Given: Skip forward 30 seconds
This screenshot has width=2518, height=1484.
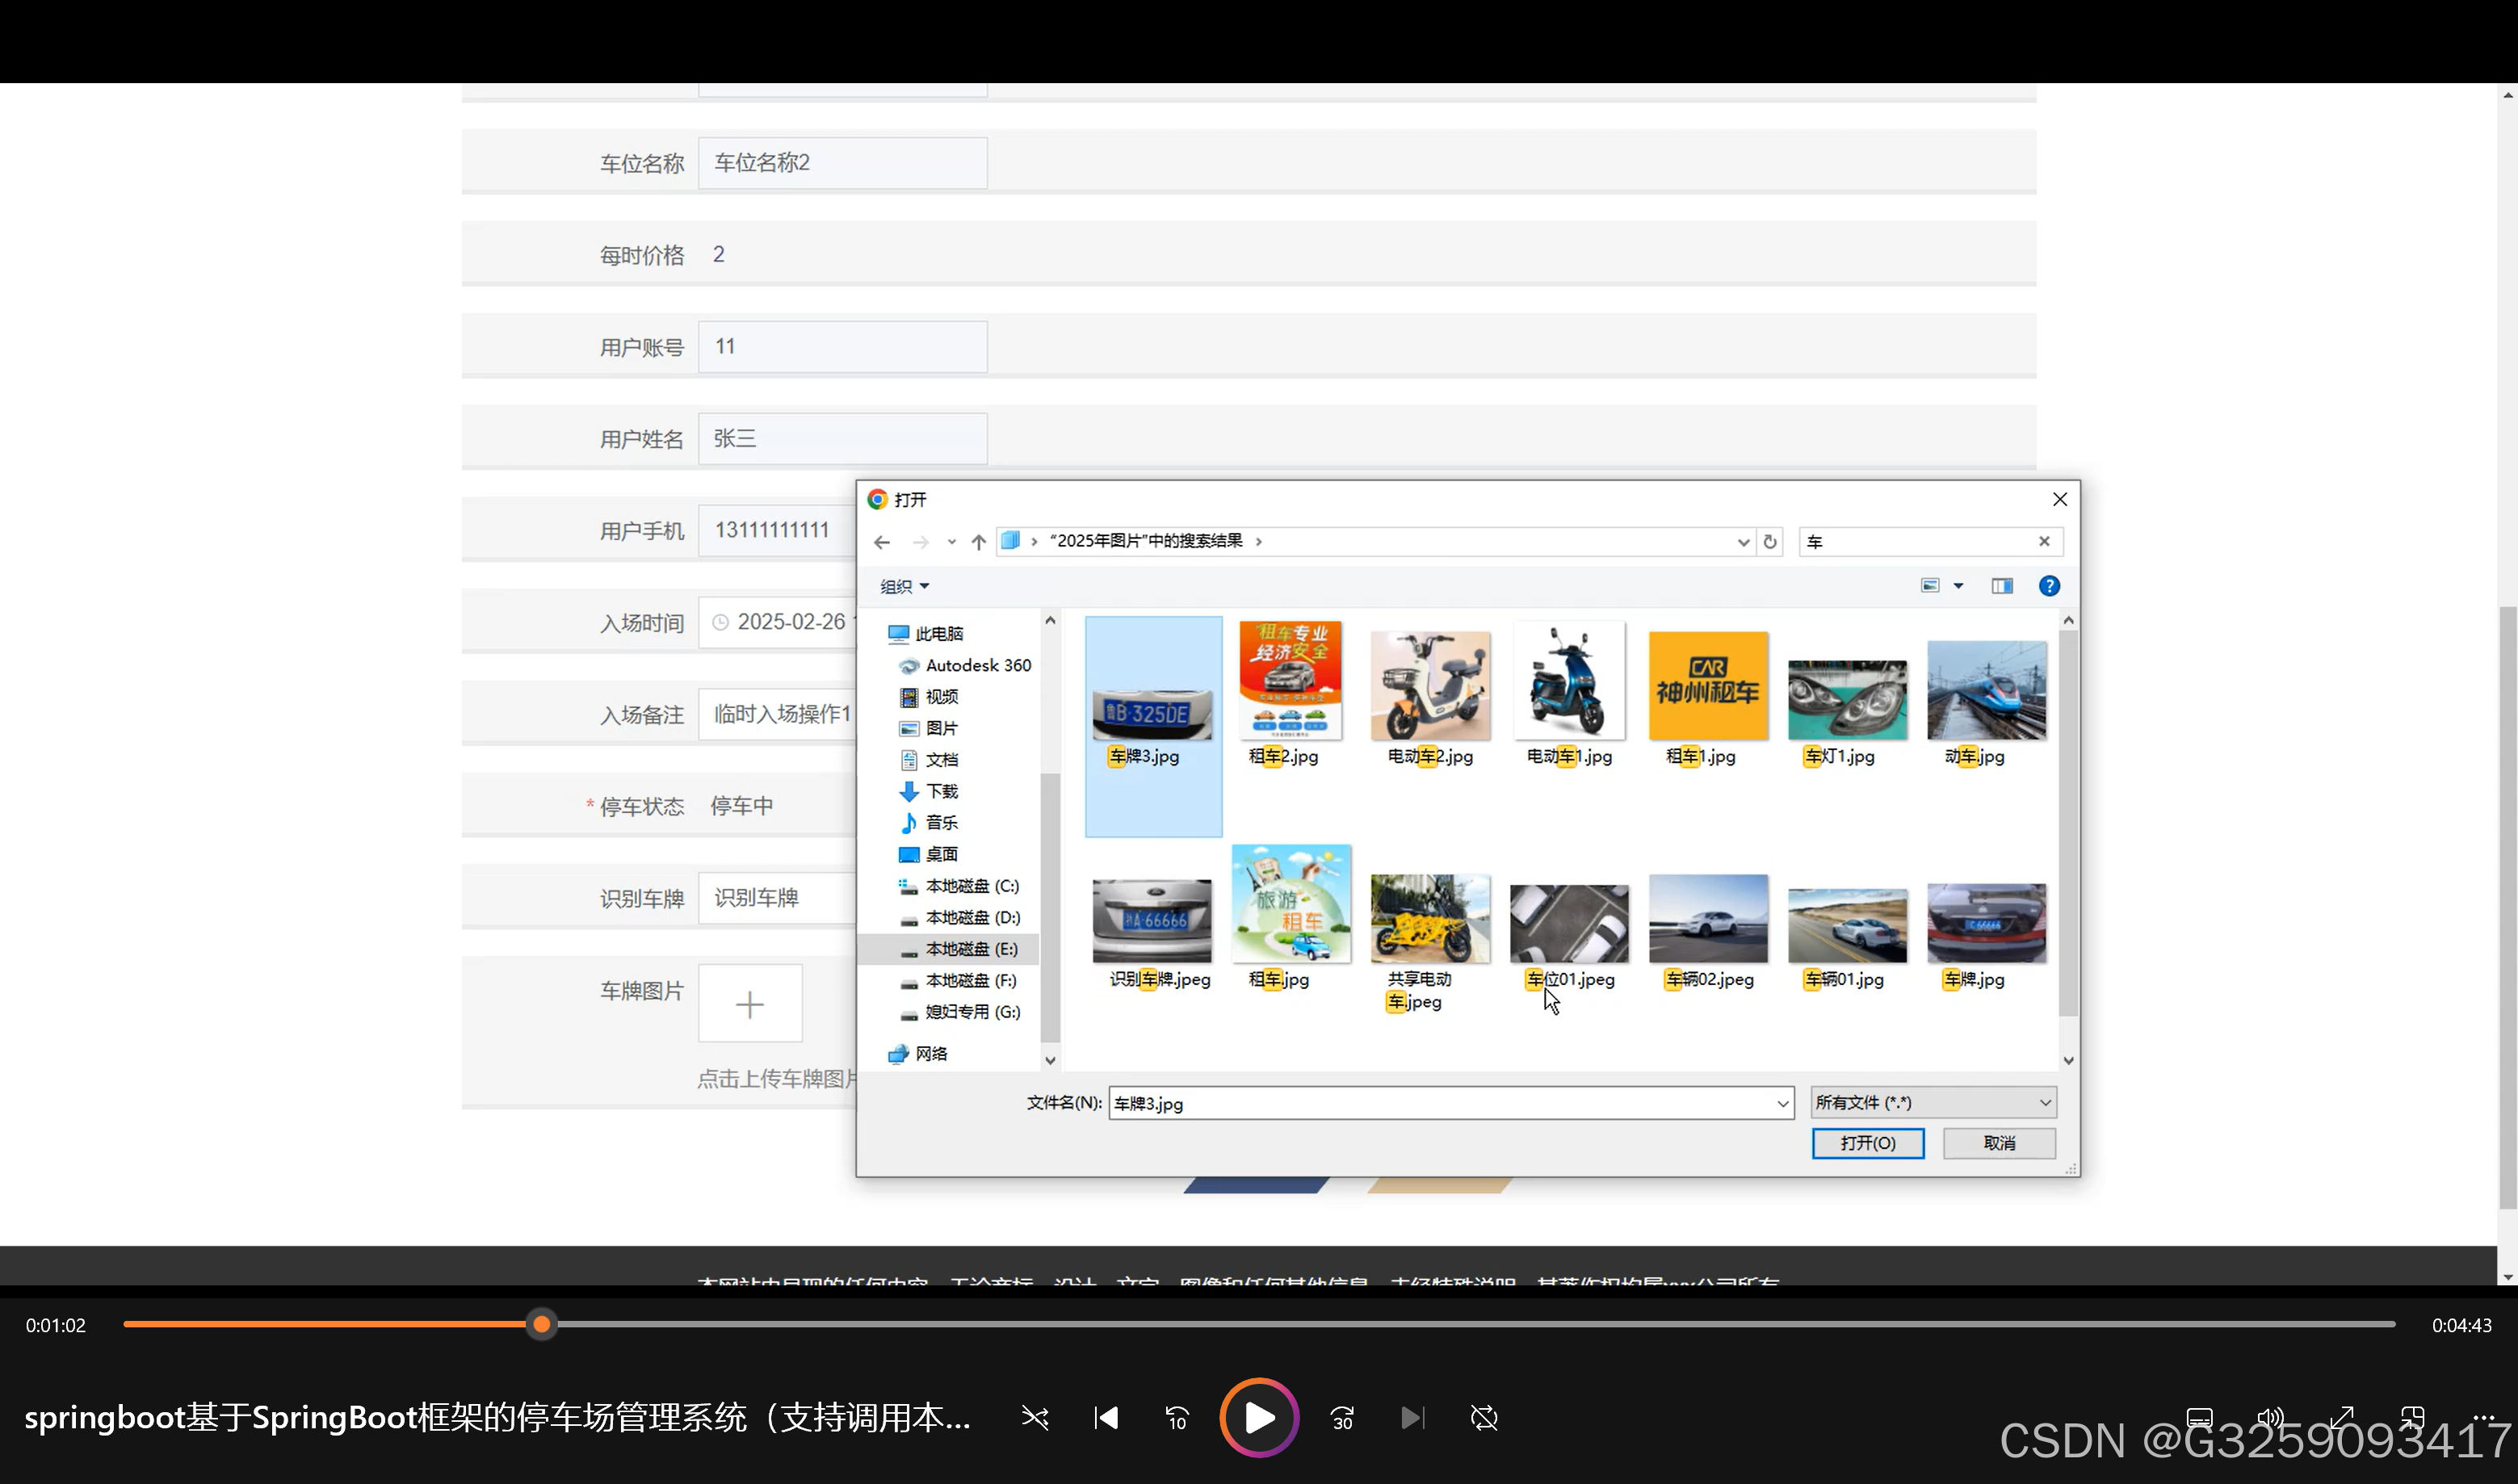Looking at the screenshot, I should [1342, 1418].
